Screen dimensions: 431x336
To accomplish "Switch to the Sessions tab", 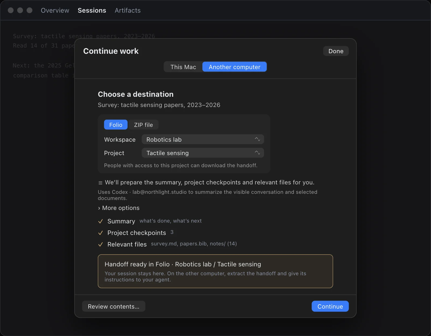I will coord(92,10).
